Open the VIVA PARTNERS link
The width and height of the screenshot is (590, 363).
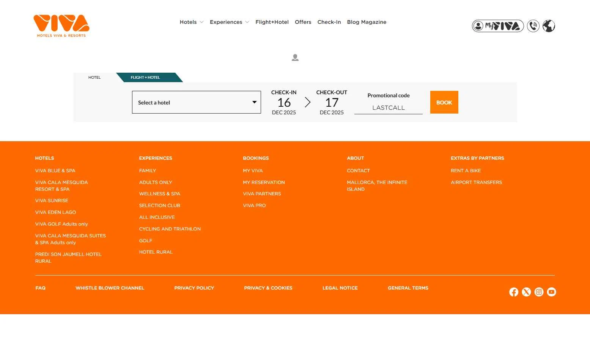pyautogui.click(x=262, y=194)
